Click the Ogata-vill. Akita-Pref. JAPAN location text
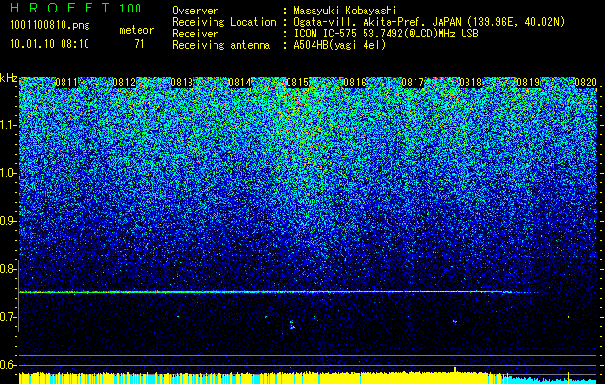Viewport: 605px width, 384px height. 429,22
